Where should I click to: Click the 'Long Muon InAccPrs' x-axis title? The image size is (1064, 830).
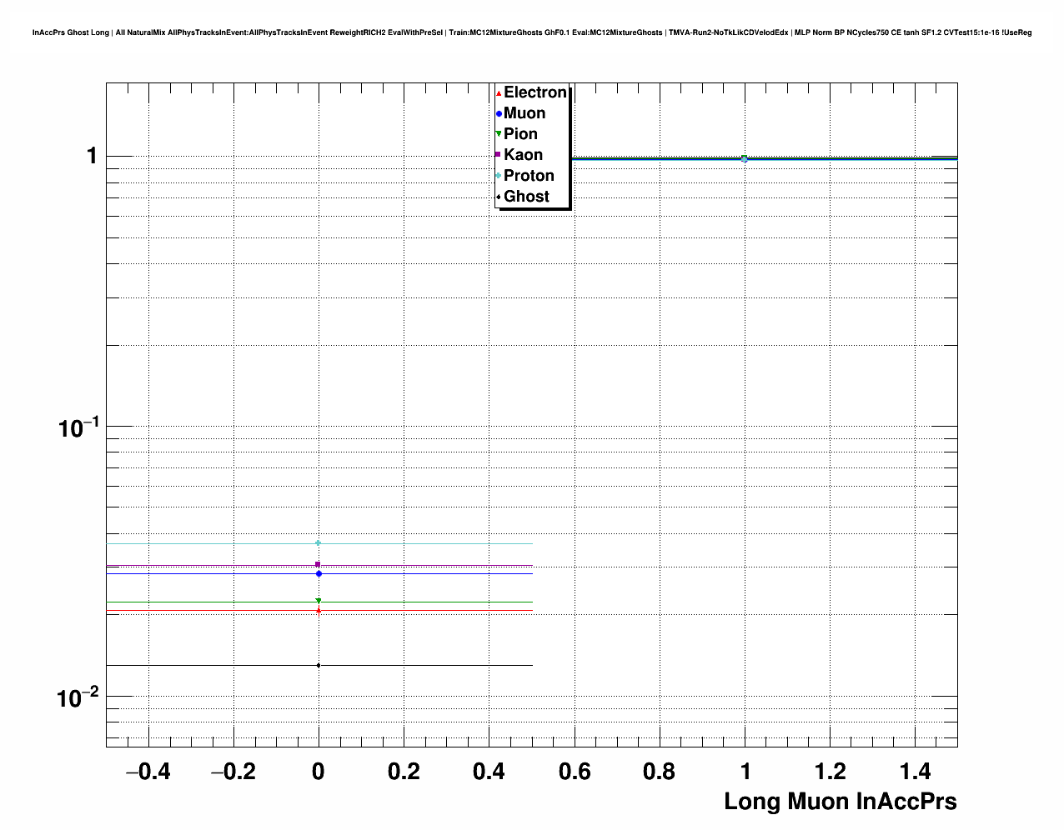tap(840, 802)
